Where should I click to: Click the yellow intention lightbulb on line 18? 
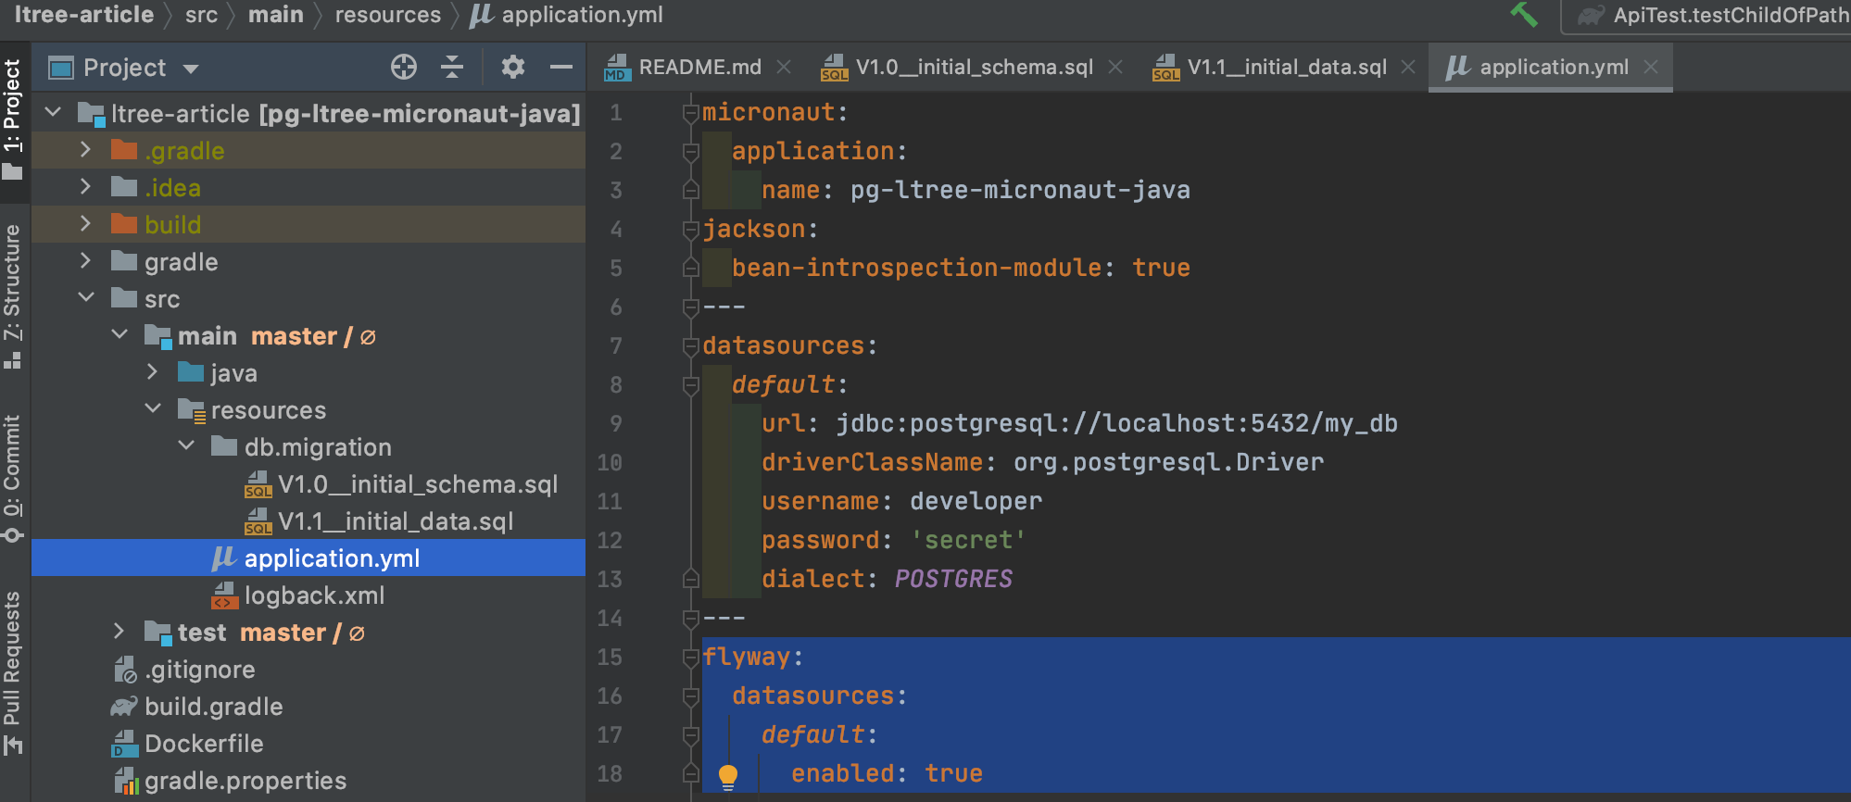728,776
